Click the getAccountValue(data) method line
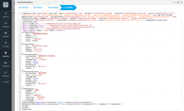184x111 pixels. [57, 102]
